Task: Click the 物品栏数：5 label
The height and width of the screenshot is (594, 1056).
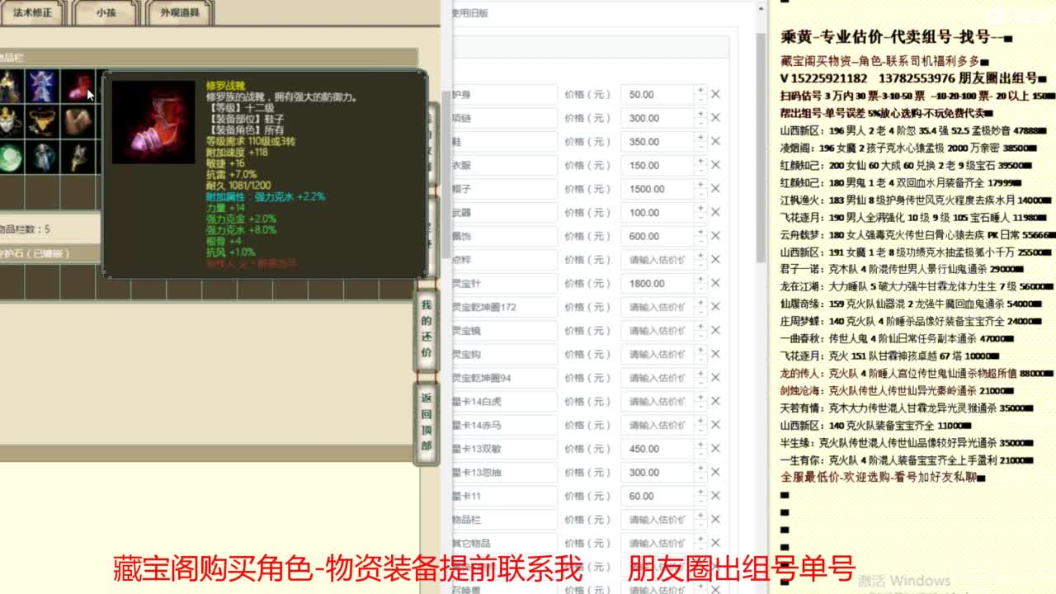Action: (25, 229)
